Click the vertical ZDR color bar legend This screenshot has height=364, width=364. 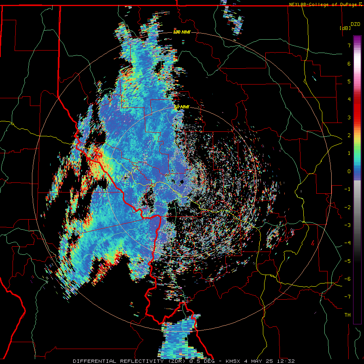[x=357, y=180]
